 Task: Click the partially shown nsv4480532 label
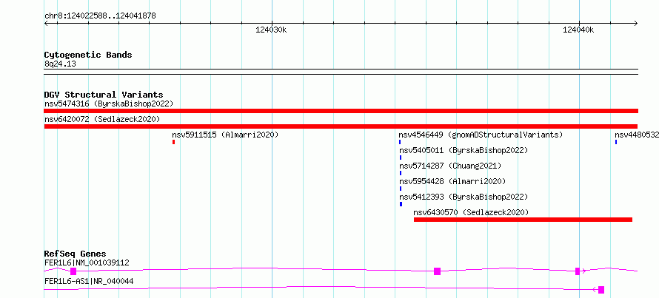coord(637,135)
